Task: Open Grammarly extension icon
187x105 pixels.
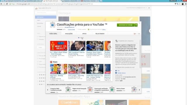Action: (112, 90)
